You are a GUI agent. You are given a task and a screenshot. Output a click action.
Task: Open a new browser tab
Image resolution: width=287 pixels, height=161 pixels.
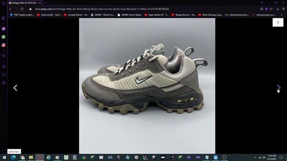[x=45, y=3]
